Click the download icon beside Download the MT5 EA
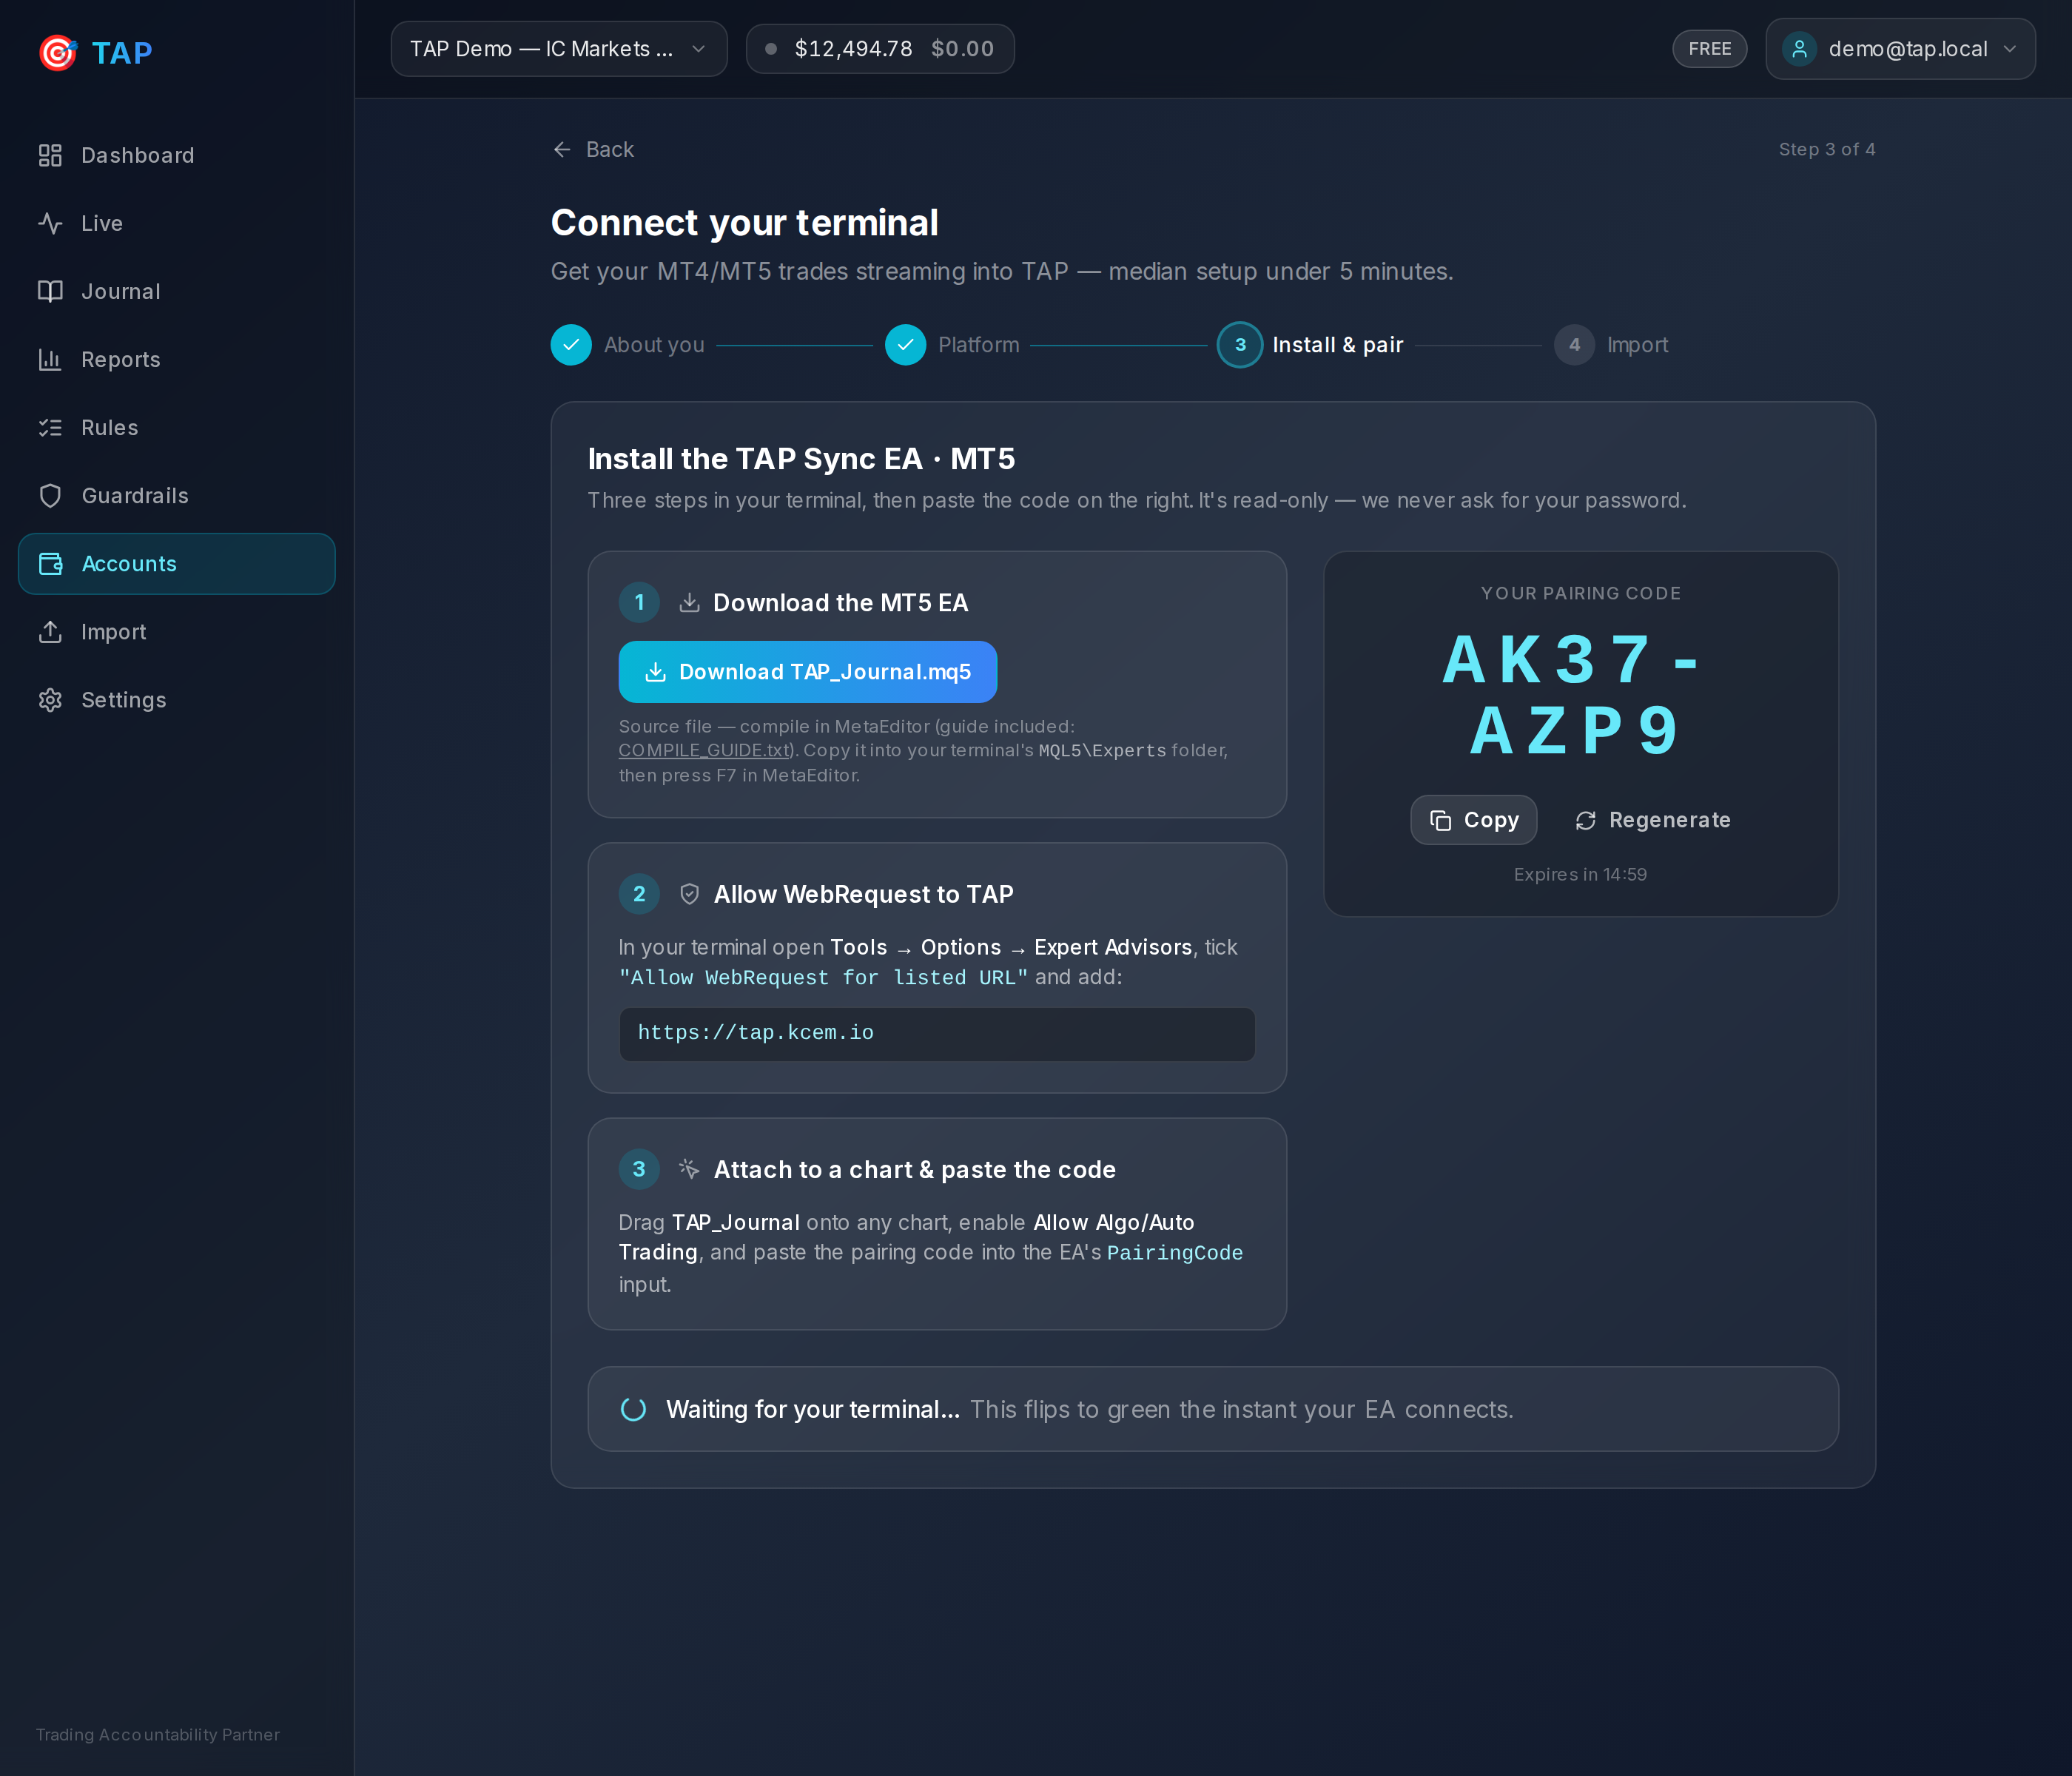This screenshot has height=1776, width=2072. (x=689, y=602)
